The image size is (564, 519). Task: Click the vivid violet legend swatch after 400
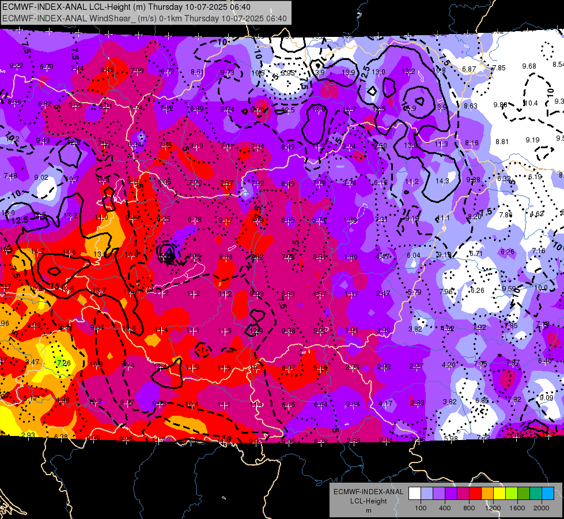(x=451, y=493)
